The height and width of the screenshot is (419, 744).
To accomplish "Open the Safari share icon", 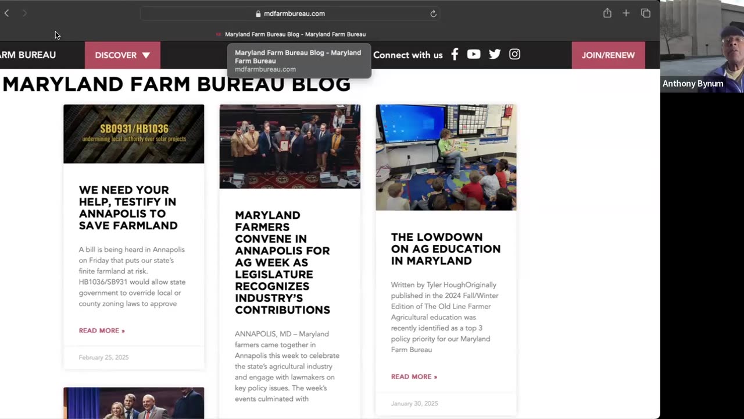I will [x=607, y=13].
